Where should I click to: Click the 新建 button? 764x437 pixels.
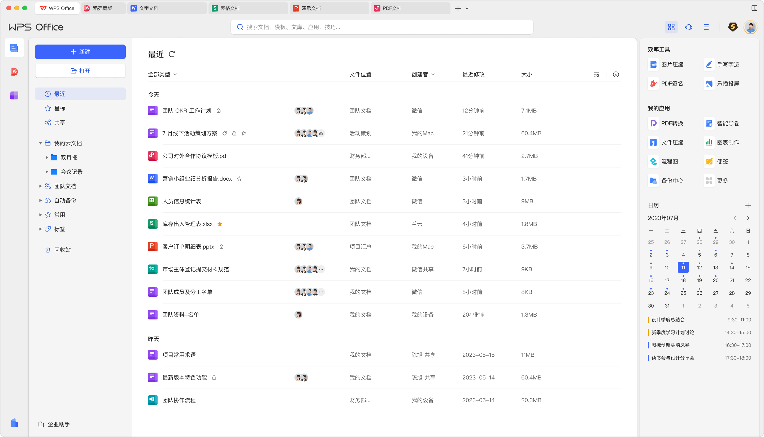pos(80,52)
